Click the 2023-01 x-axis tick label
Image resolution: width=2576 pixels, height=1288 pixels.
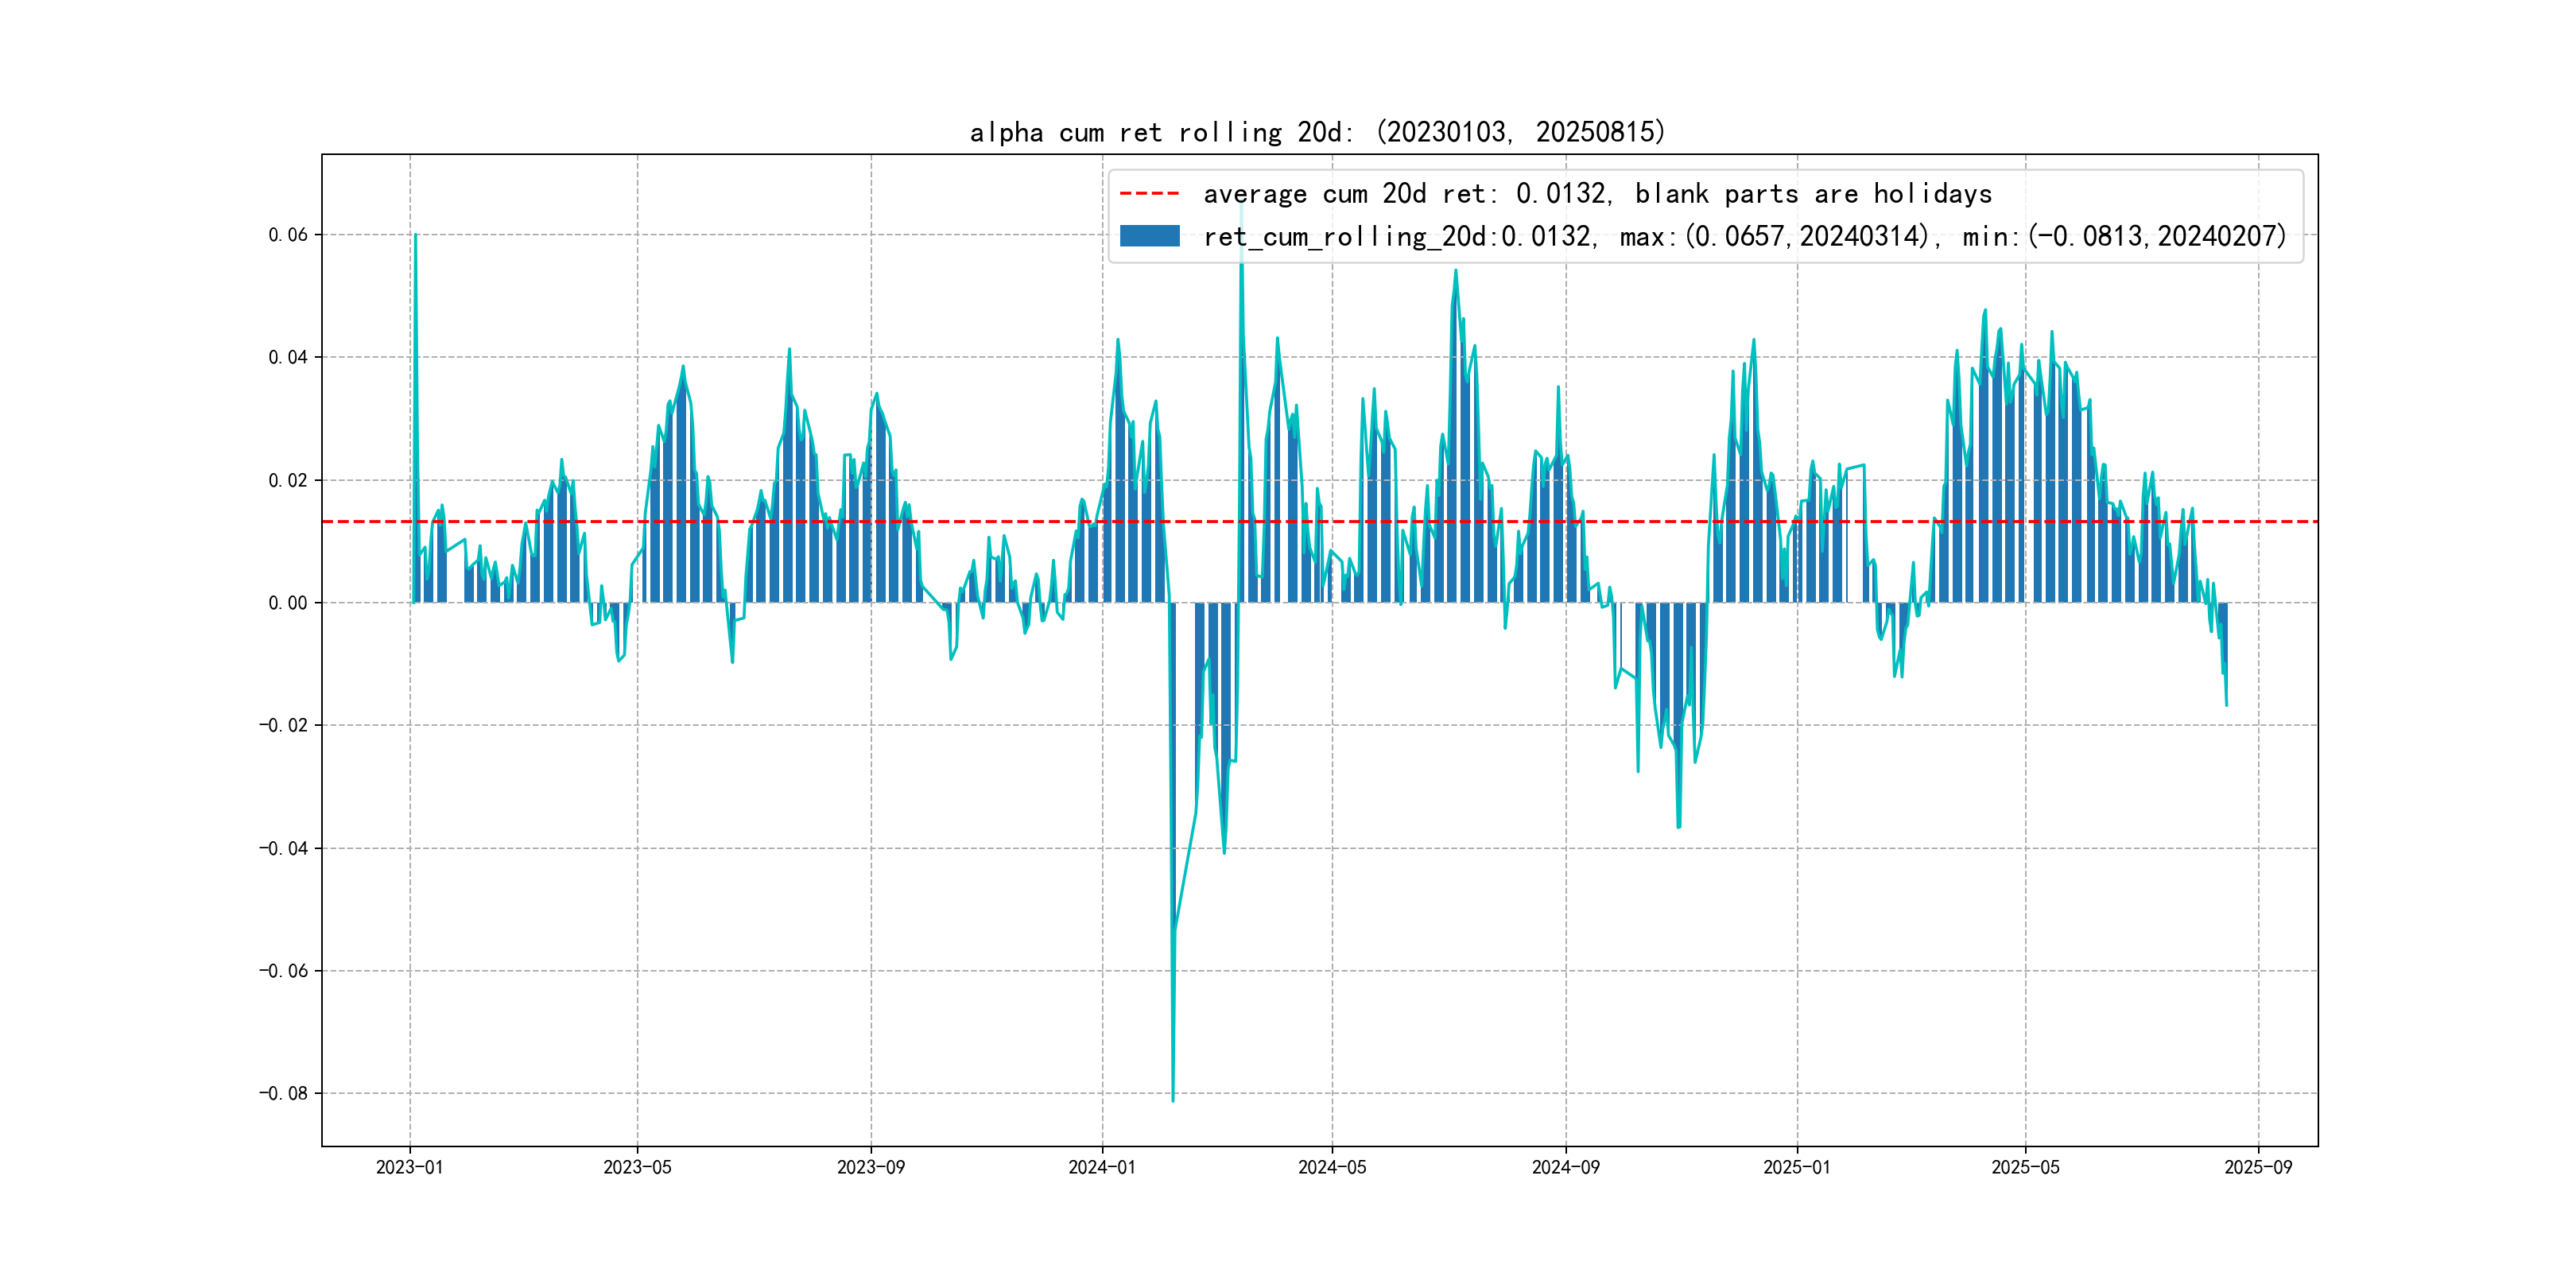(x=409, y=1167)
